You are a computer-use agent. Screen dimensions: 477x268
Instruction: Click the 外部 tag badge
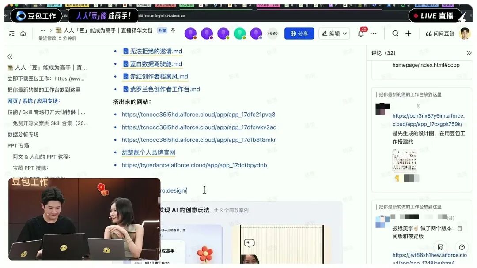coord(162,30)
